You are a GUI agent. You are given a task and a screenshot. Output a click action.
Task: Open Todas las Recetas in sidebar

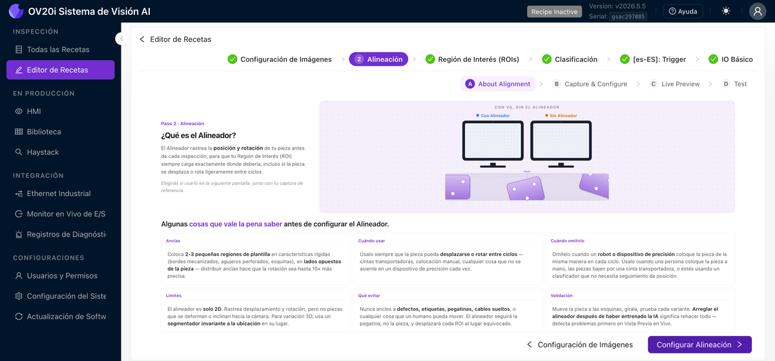pos(61,50)
